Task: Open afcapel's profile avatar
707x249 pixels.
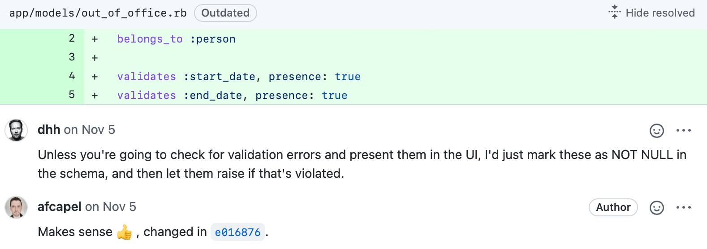Action: (x=16, y=207)
